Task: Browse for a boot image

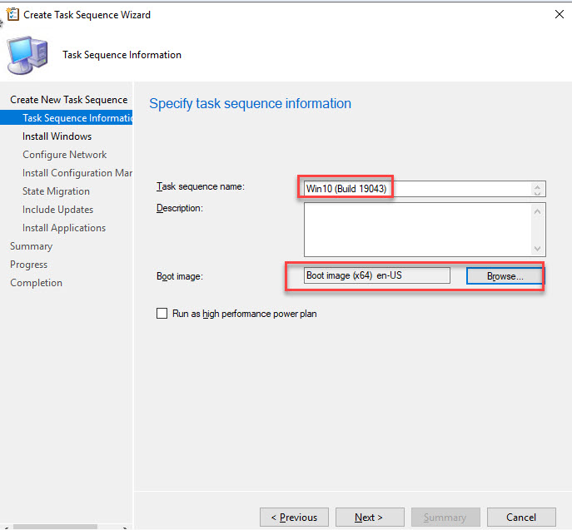Action: (x=505, y=275)
